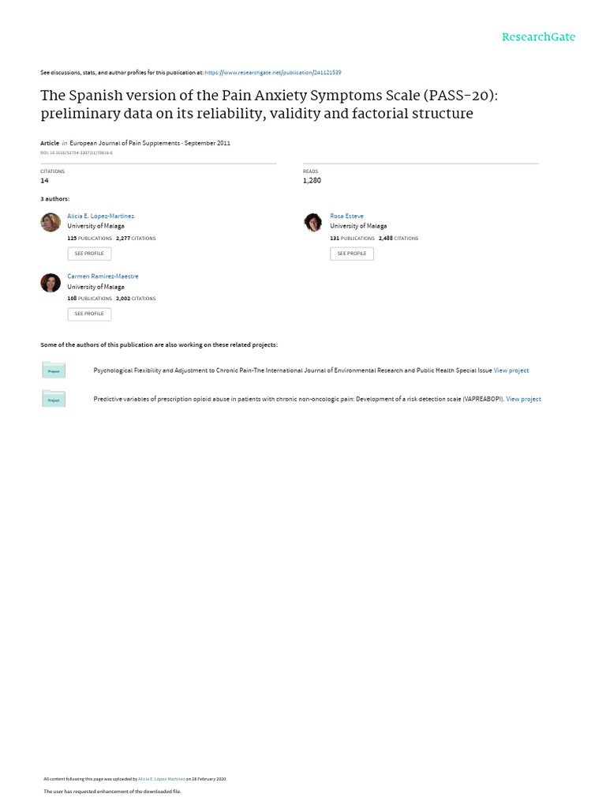Open Alicia E. López-Martínez's profile photo
This screenshot has width=606, height=809.
point(50,222)
